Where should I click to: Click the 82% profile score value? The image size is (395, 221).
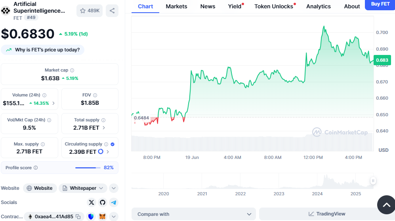[109, 168]
